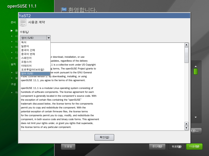Select 스페인어 from the language list
This screenshot has width=209, height=156.
pyautogui.click(x=35, y=58)
